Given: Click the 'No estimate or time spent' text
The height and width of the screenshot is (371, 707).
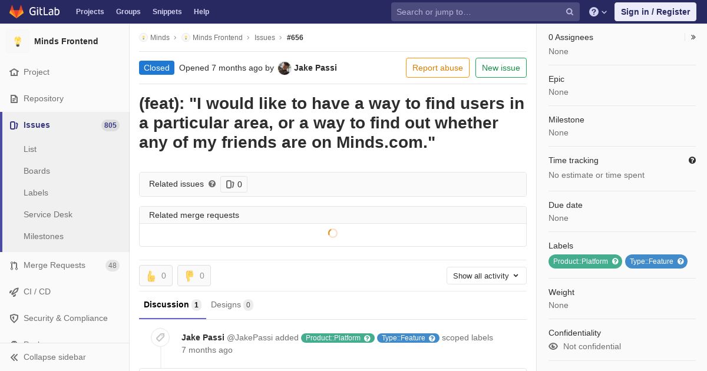Looking at the screenshot, I should (596, 175).
